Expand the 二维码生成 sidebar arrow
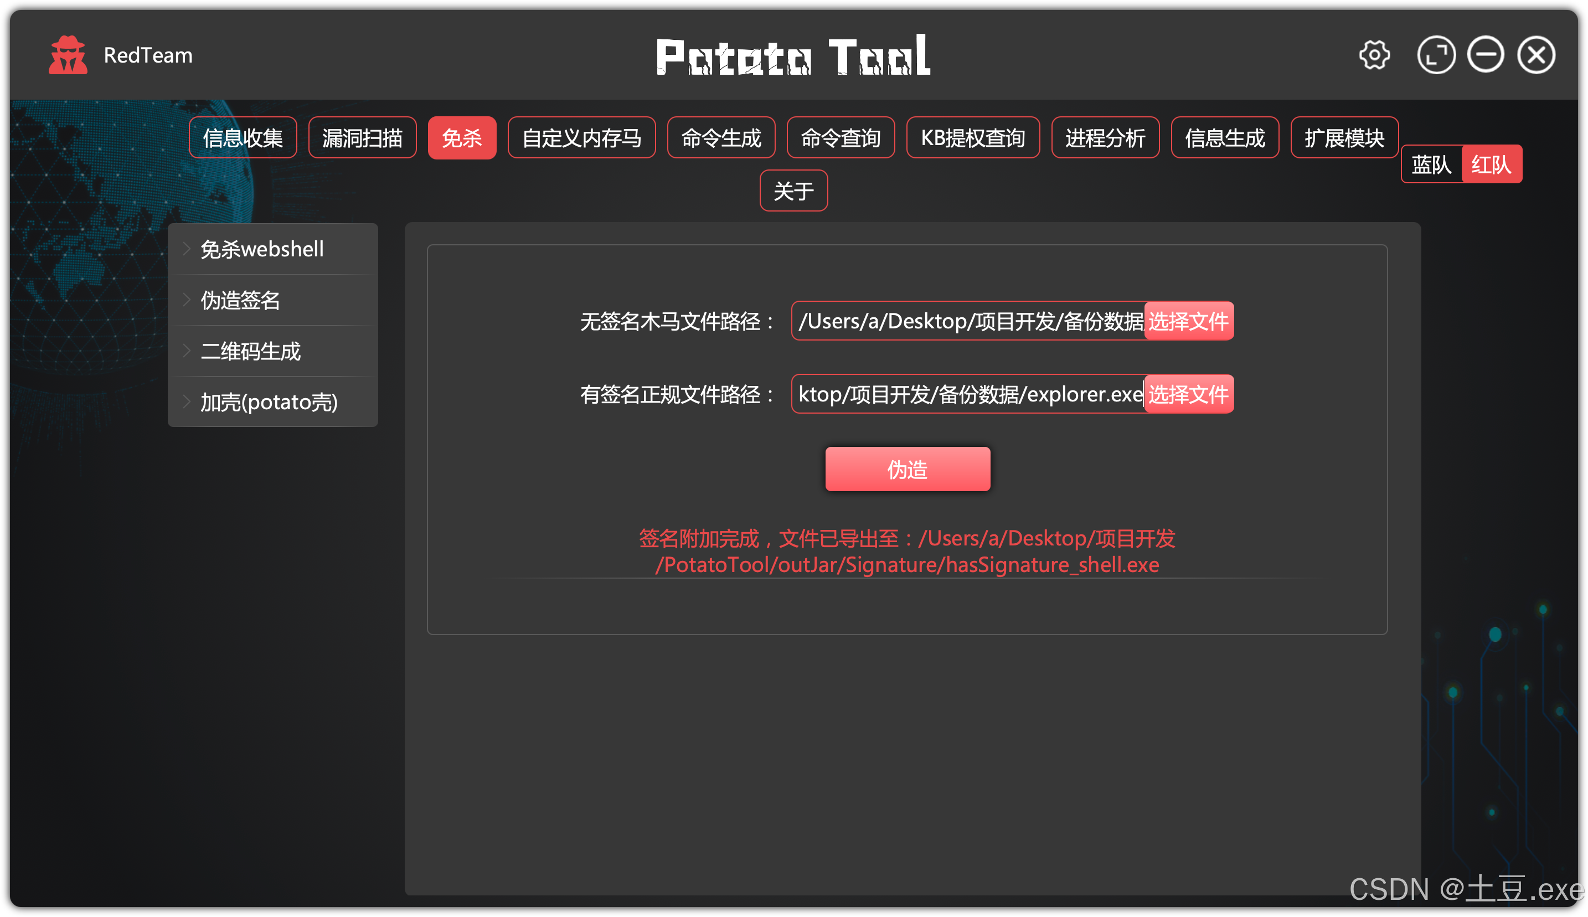Viewport: 1588px width, 917px height. tap(187, 351)
